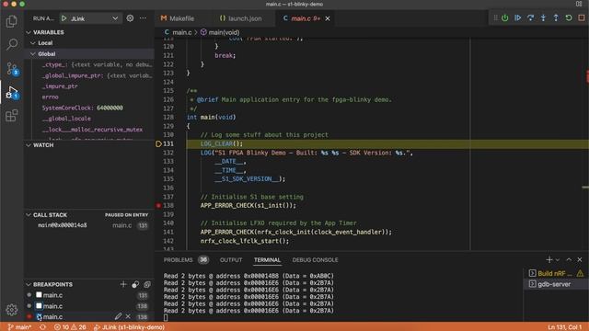The image size is (589, 331).
Task: Remove all breakpoints
Action: coord(147,284)
